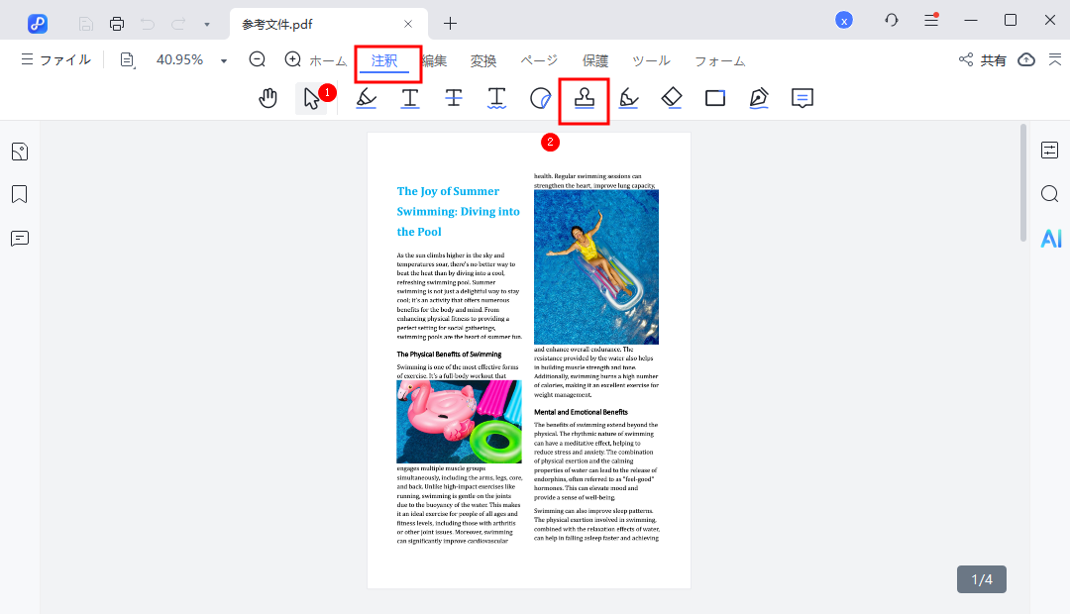
Task: Open the ファイル menu
Action: coord(55,60)
